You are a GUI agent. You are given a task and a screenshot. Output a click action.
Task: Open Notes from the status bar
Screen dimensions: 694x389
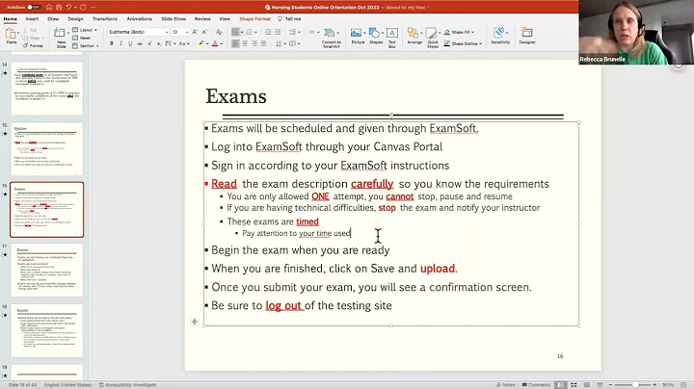[x=505, y=385]
